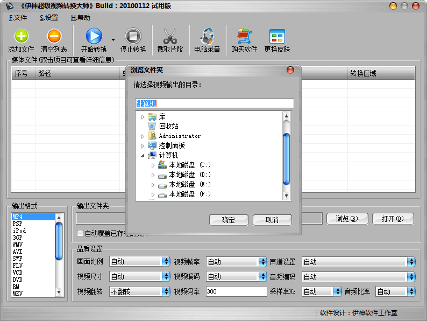Select MP4 in output format list
Image resolution: width=427 pixels, height=321 pixels.
pyautogui.click(x=33, y=217)
